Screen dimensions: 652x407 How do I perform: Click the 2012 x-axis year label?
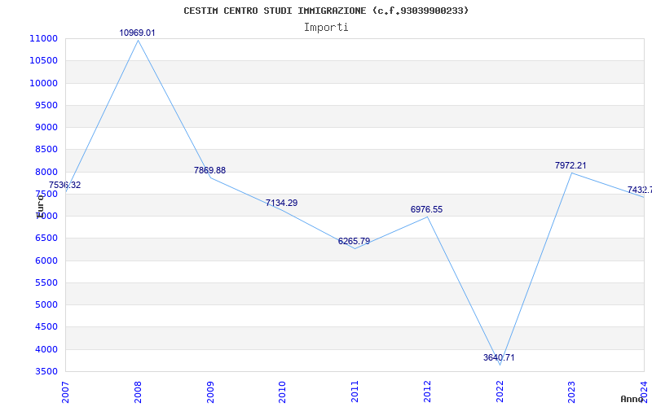tap(427, 392)
